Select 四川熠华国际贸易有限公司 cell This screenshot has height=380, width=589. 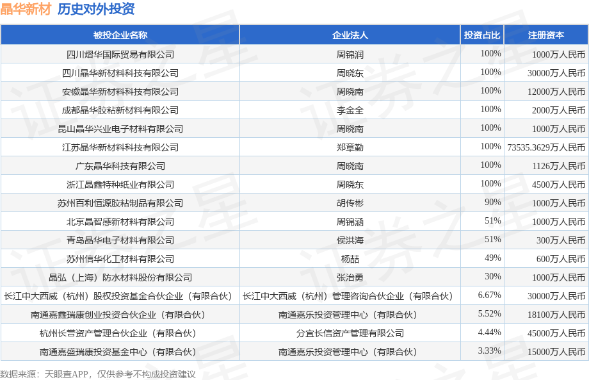[120, 54]
